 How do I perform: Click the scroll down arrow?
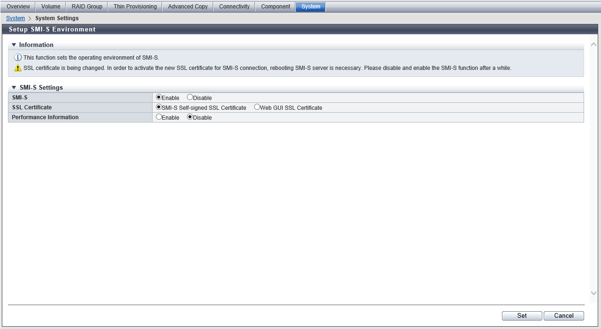(593, 293)
